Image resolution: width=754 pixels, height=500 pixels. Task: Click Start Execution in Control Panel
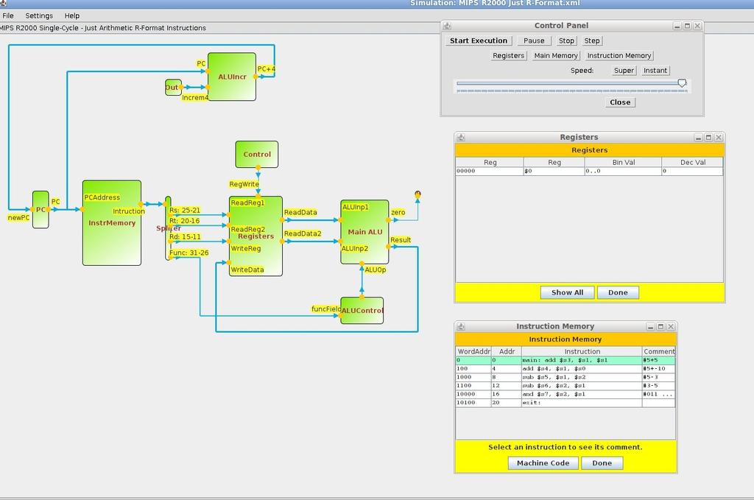coord(479,41)
